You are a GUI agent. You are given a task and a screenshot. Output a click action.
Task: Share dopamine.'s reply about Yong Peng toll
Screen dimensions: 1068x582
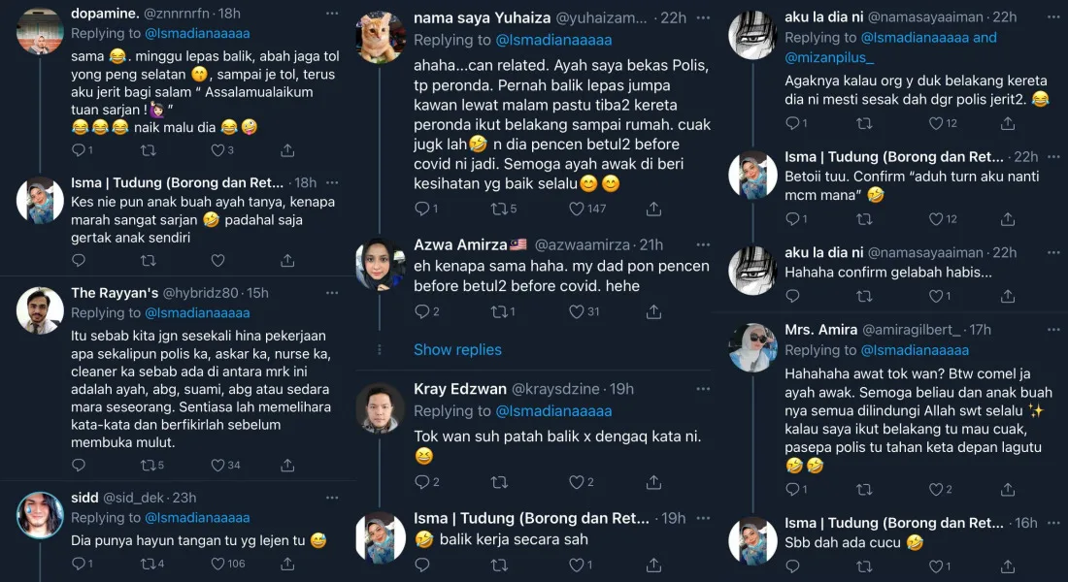(x=287, y=150)
